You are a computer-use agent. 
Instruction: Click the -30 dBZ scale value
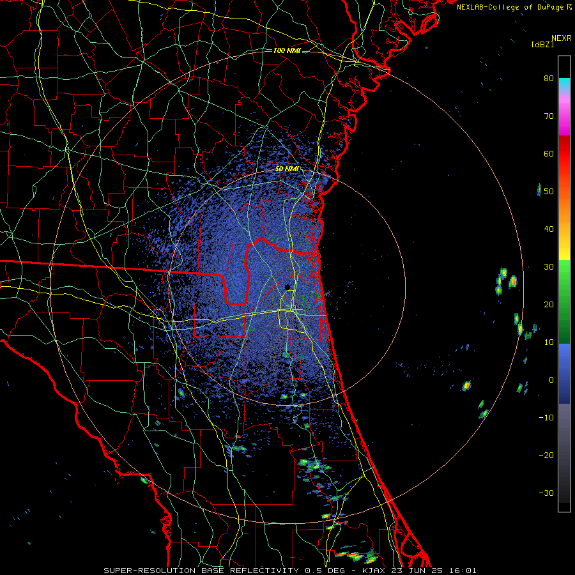tap(546, 493)
